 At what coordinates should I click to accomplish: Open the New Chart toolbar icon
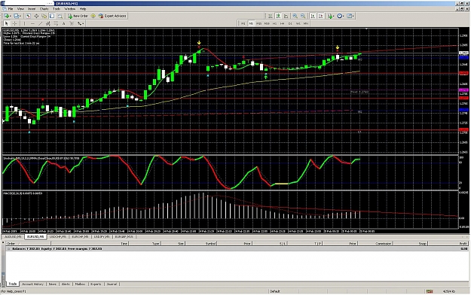(x=8, y=16)
